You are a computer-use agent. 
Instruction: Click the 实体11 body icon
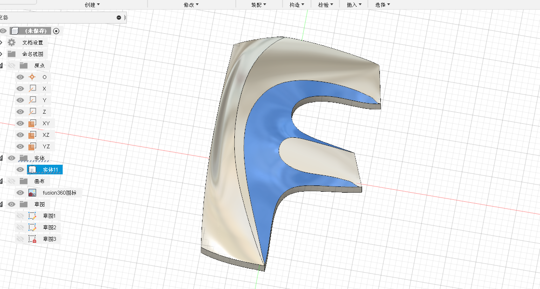click(32, 170)
